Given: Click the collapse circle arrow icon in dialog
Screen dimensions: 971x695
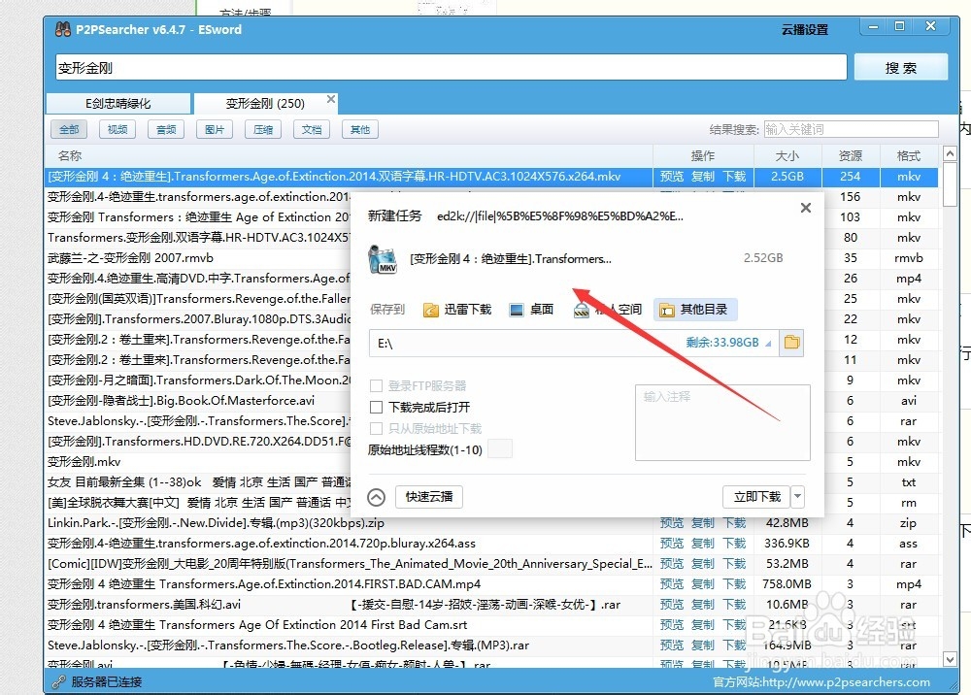Looking at the screenshot, I should (x=377, y=497).
